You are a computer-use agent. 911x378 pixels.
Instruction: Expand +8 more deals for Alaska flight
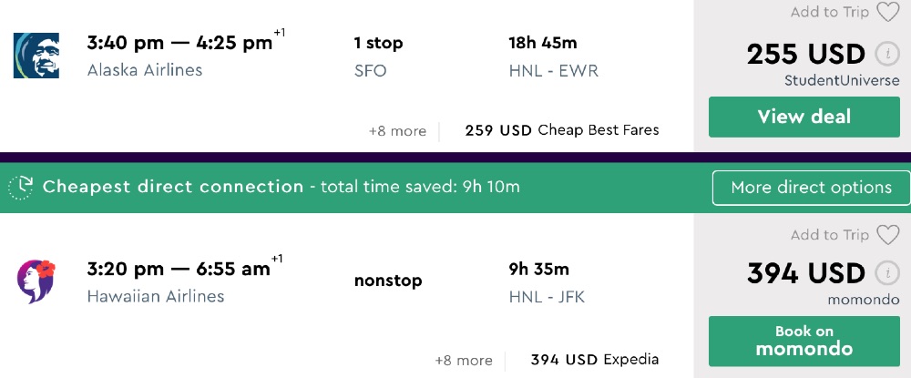[x=397, y=131]
